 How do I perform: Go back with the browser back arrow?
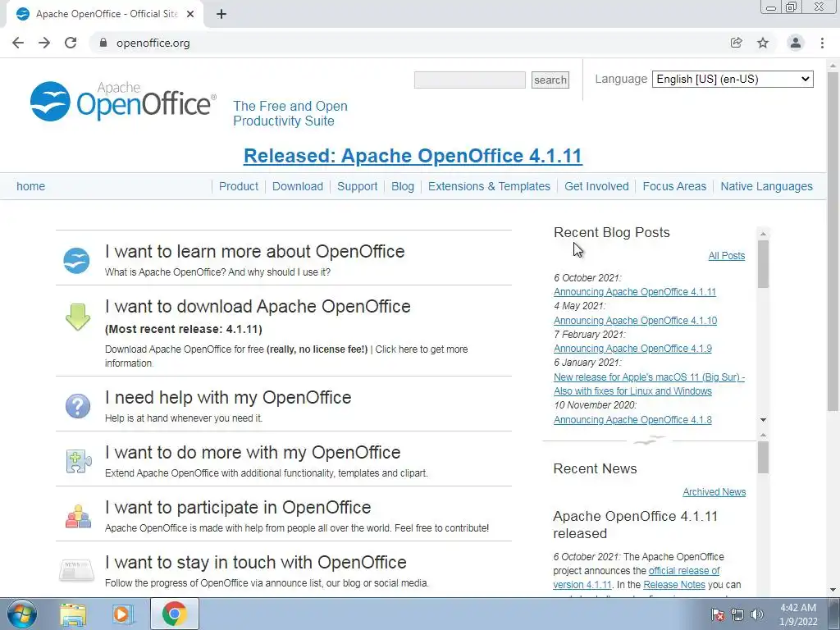(18, 43)
